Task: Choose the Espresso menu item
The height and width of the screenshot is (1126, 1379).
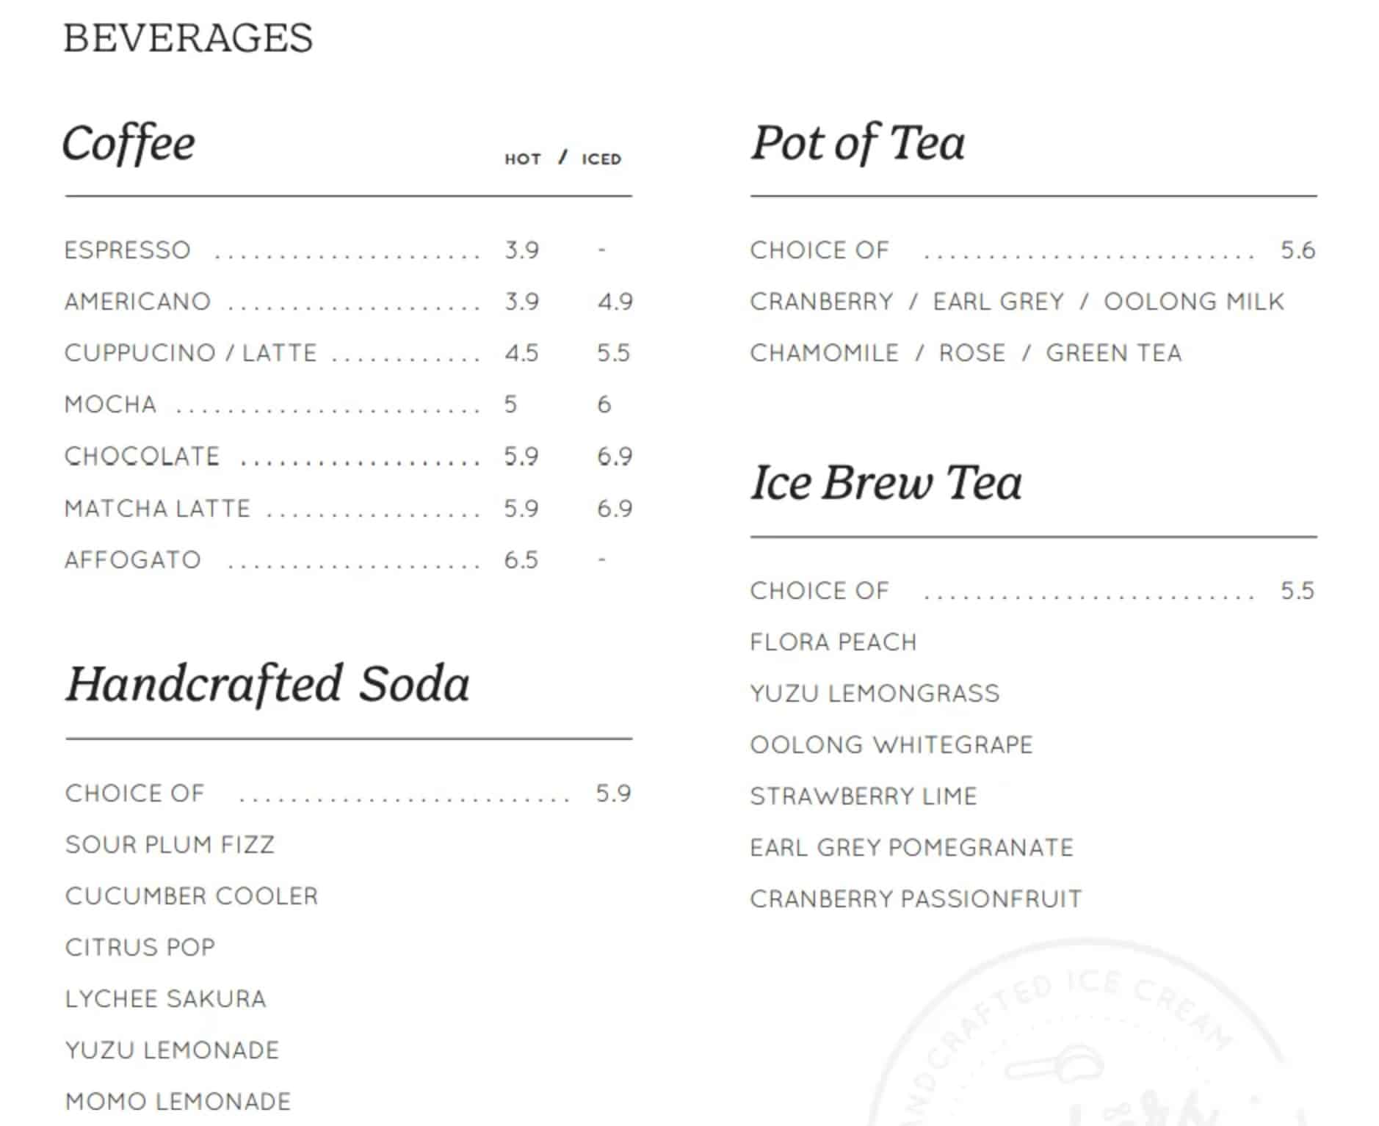Action: (127, 250)
